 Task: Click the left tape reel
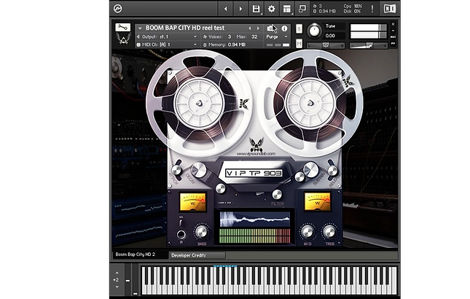tap(199, 103)
